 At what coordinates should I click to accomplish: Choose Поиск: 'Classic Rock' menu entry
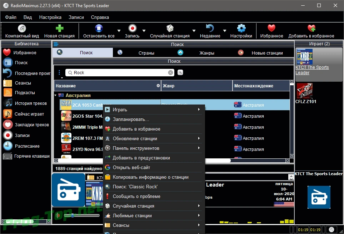tap(154, 187)
